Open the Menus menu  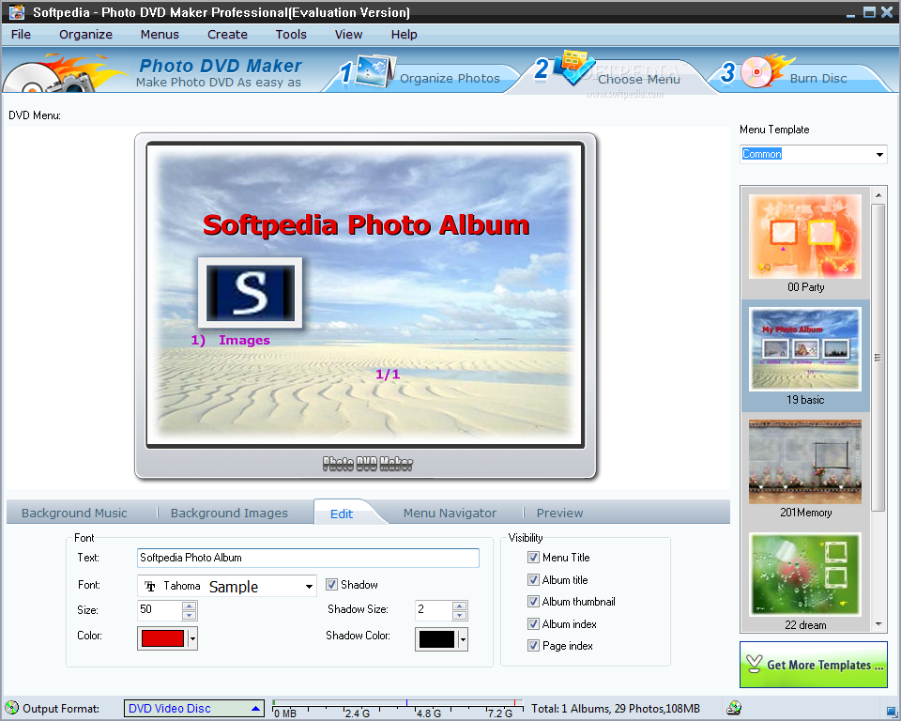coord(160,35)
